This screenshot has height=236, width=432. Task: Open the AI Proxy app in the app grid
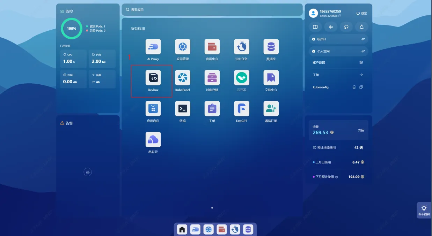[153, 47]
